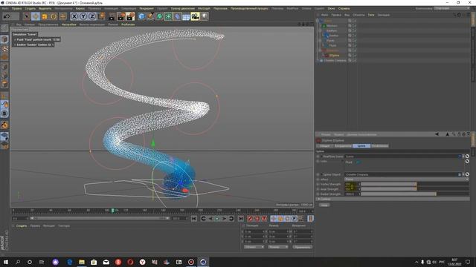The width and height of the screenshot is (476, 267).
Task: Select Texture mode checker icon in sidebar
Action: tap(4, 48)
